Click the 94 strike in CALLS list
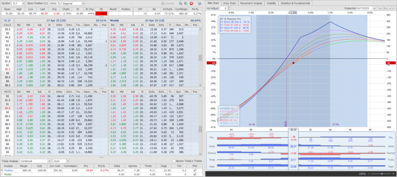Image resolution: width=397 pixels, height=177 pixels. 7,41
